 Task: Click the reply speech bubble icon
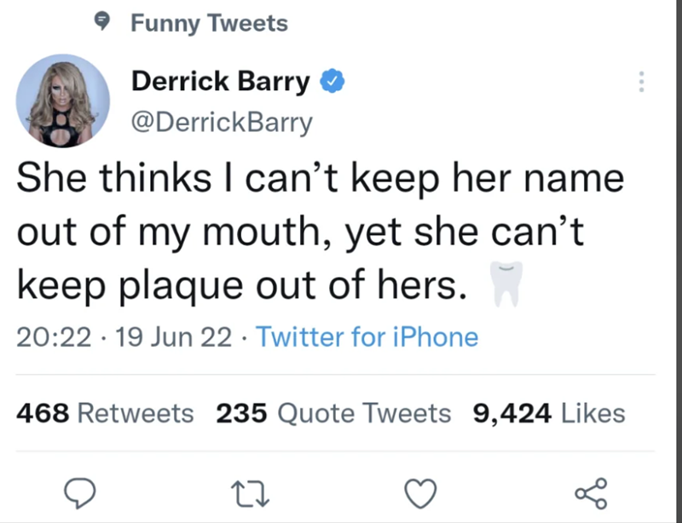tap(81, 492)
